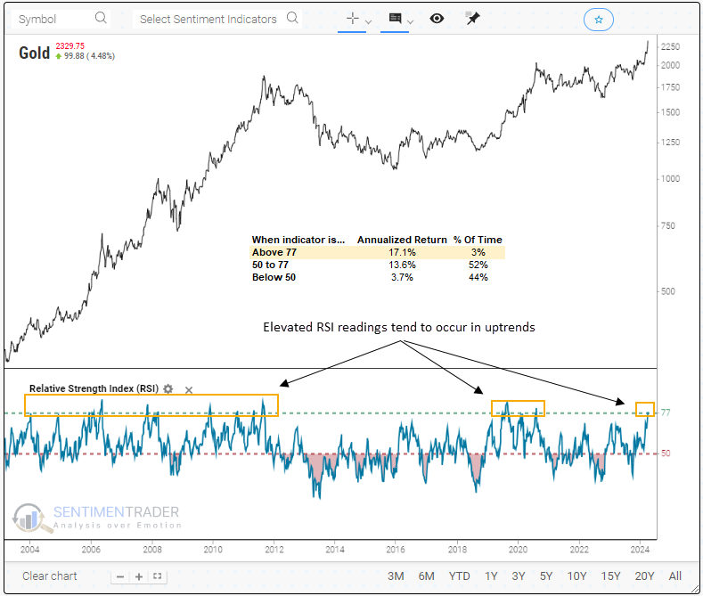Click the Clear chart button

[x=50, y=576]
